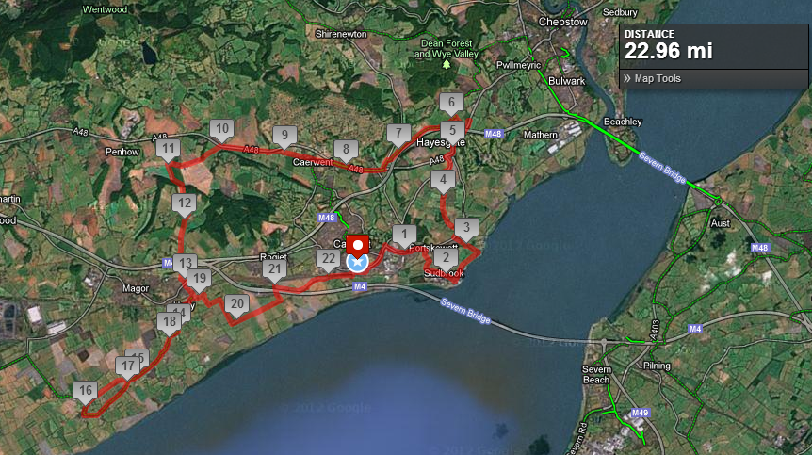
Task: Click the mile 8 marker near Caerwent
Action: pos(346,151)
